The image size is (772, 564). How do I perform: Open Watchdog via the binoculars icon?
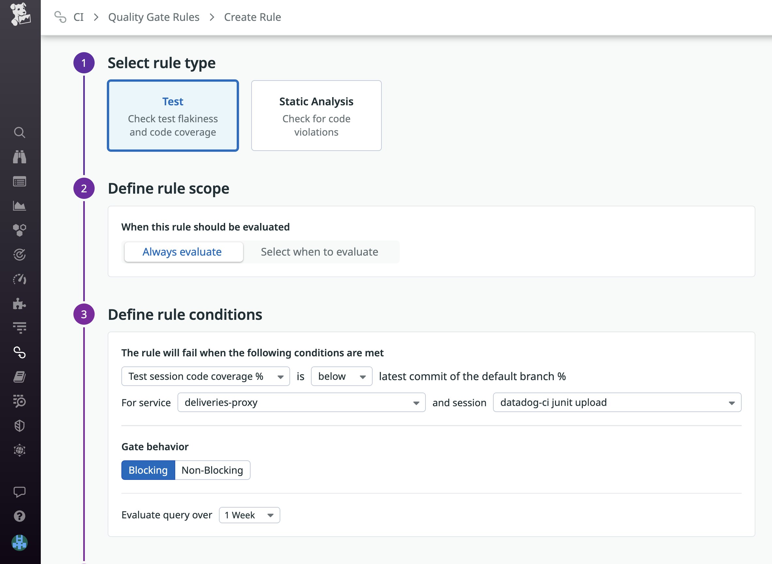[20, 157]
